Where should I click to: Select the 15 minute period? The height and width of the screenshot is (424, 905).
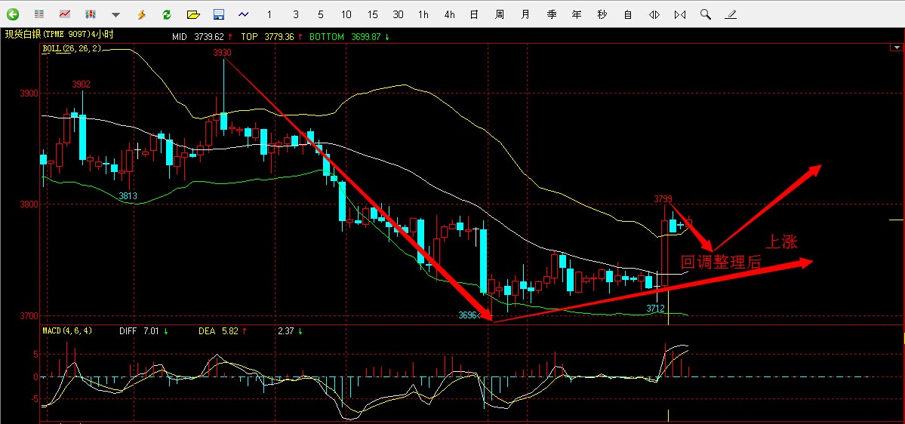click(373, 14)
